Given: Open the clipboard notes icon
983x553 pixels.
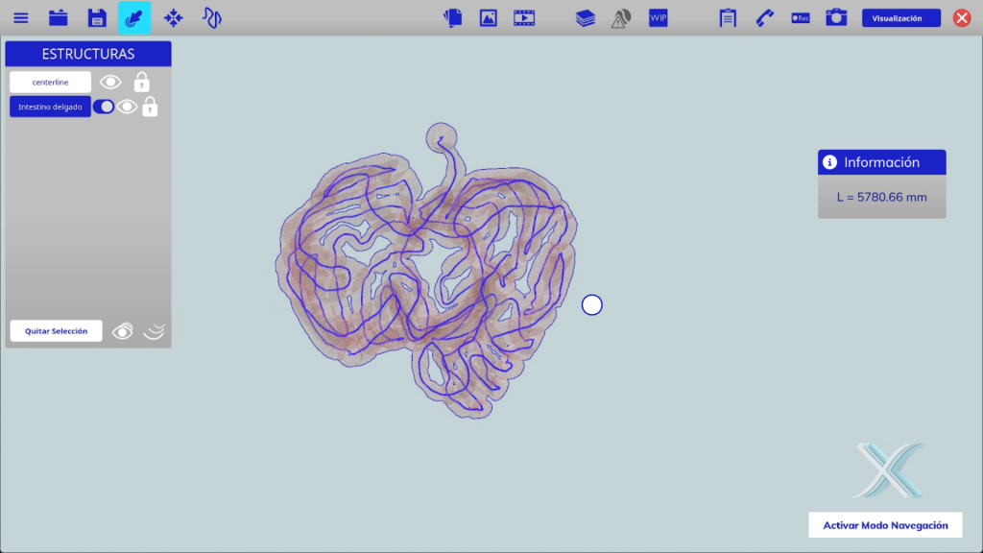Looking at the screenshot, I should tap(728, 17).
